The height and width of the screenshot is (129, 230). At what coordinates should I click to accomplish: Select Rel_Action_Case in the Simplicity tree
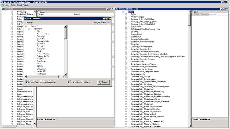point(23,111)
